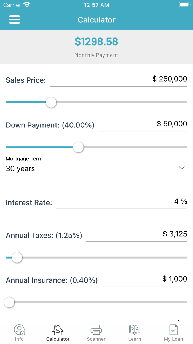Image resolution: width=193 pixels, height=344 pixels.
Task: Tap the Calculator house icon
Action: click(x=58, y=330)
